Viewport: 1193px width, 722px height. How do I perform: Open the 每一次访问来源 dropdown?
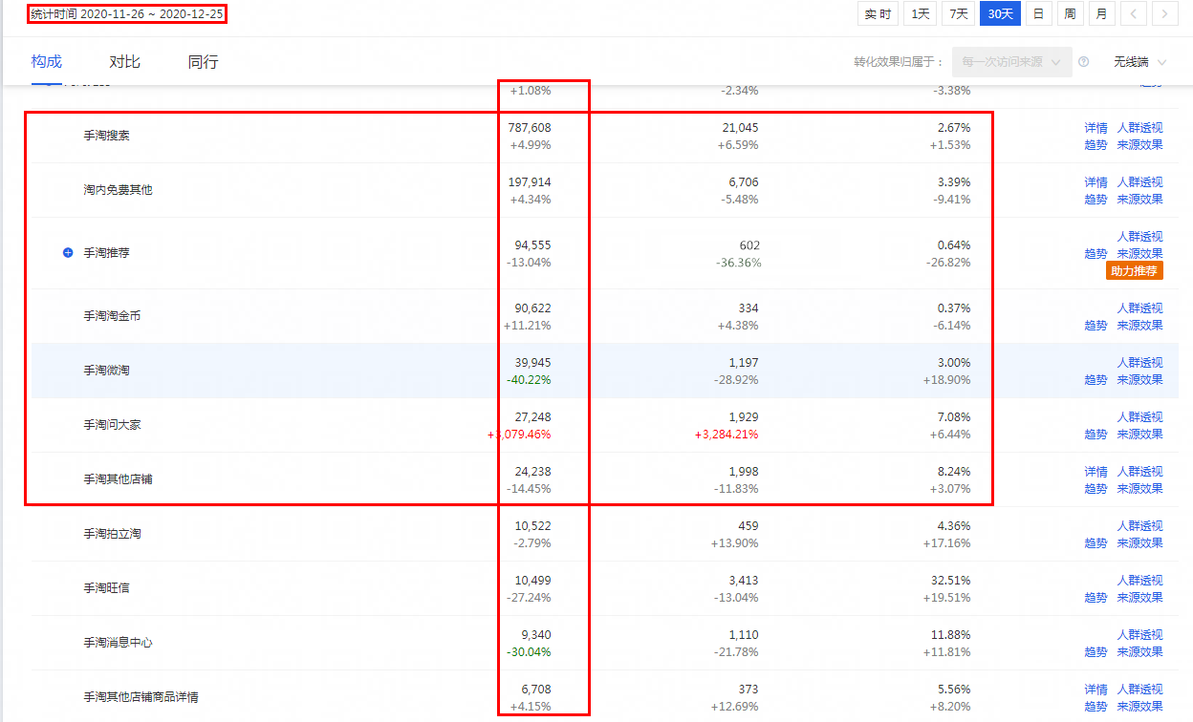1012,62
